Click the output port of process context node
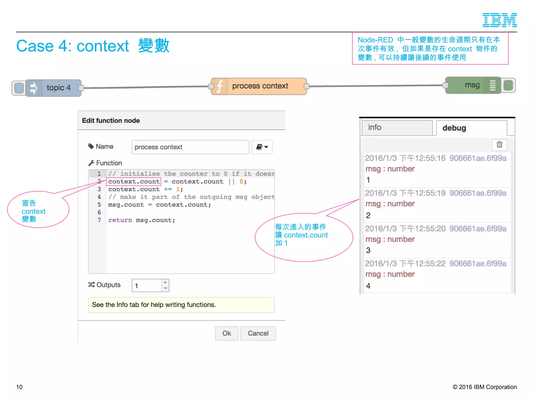 pyautogui.click(x=307, y=86)
